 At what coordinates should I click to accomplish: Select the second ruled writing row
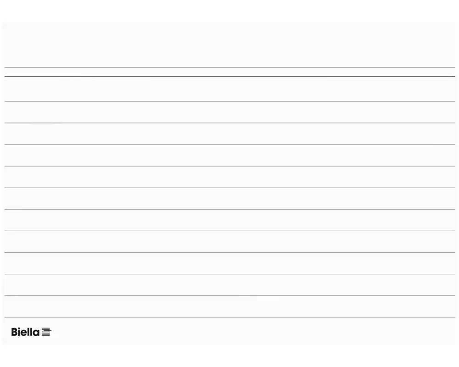click(229, 112)
